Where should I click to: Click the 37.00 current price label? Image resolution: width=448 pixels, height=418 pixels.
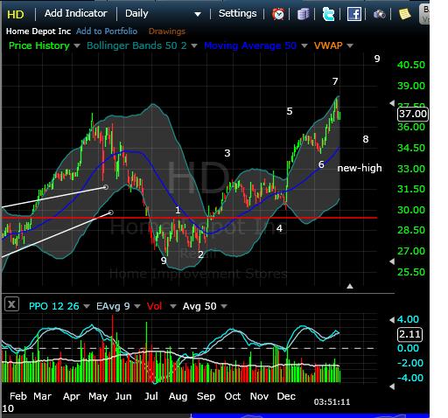coord(413,114)
